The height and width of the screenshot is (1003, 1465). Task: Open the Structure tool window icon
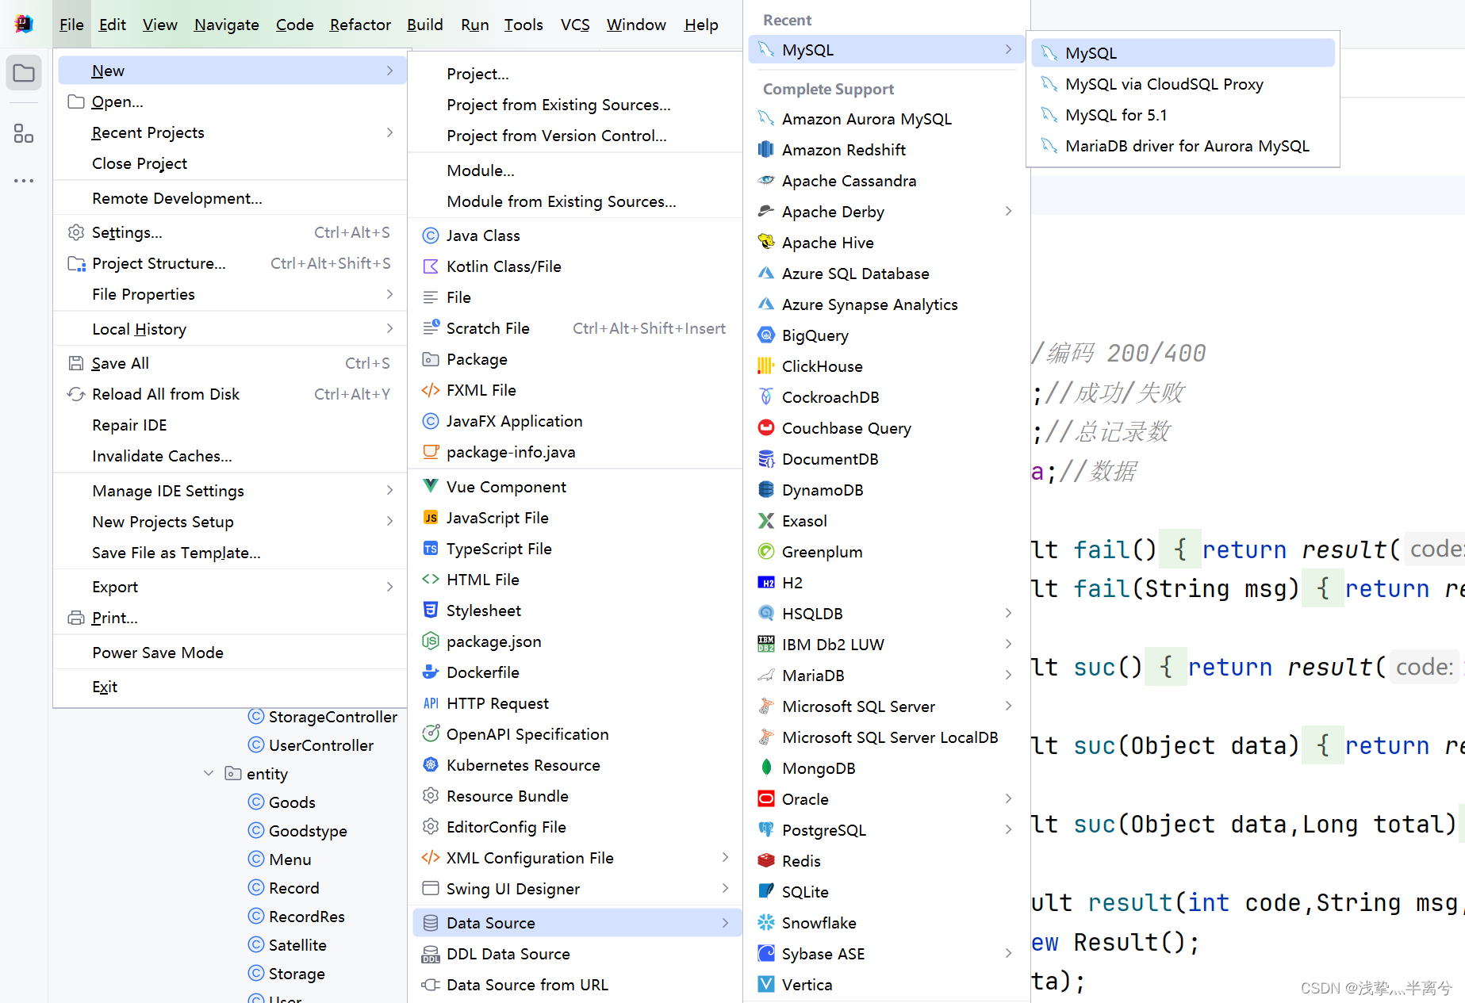pos(24,133)
